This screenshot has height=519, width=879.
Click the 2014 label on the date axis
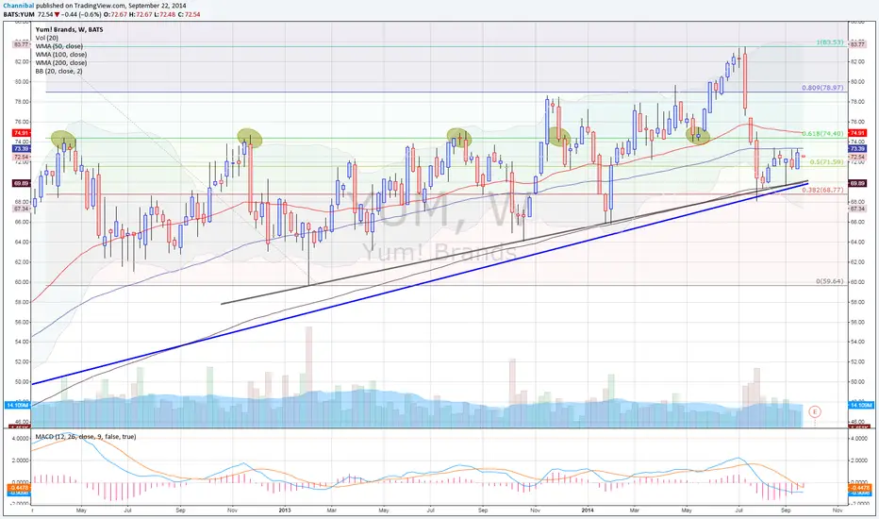click(588, 511)
